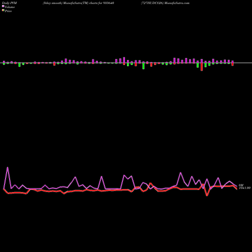Click the '(3day smooth) MunafaSutra(TM) charts for 935640' heading
252x252 pixels.
[79, 3]
